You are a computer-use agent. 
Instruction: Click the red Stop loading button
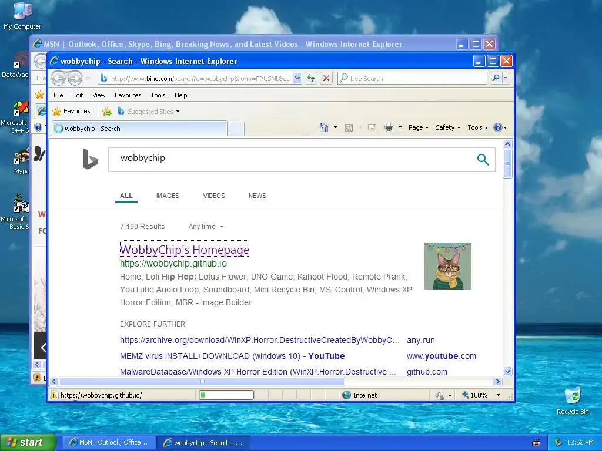tap(326, 78)
